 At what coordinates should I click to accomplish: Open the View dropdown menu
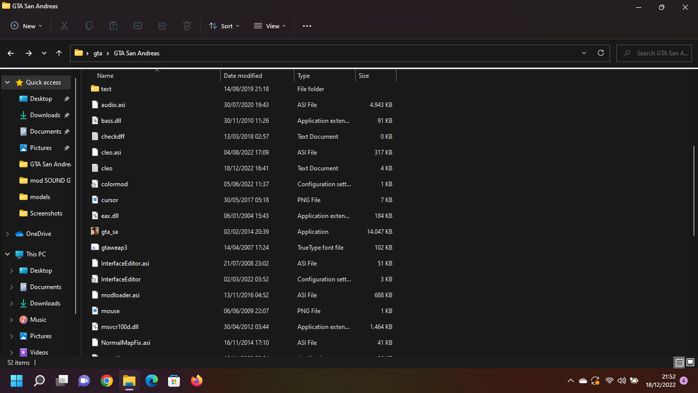coord(270,26)
